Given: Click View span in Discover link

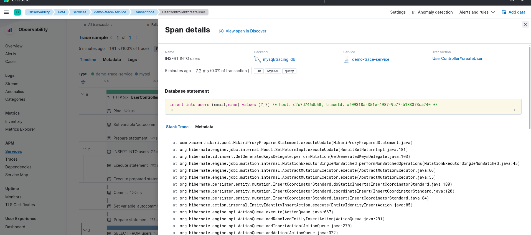Looking at the screenshot, I should click(x=246, y=31).
